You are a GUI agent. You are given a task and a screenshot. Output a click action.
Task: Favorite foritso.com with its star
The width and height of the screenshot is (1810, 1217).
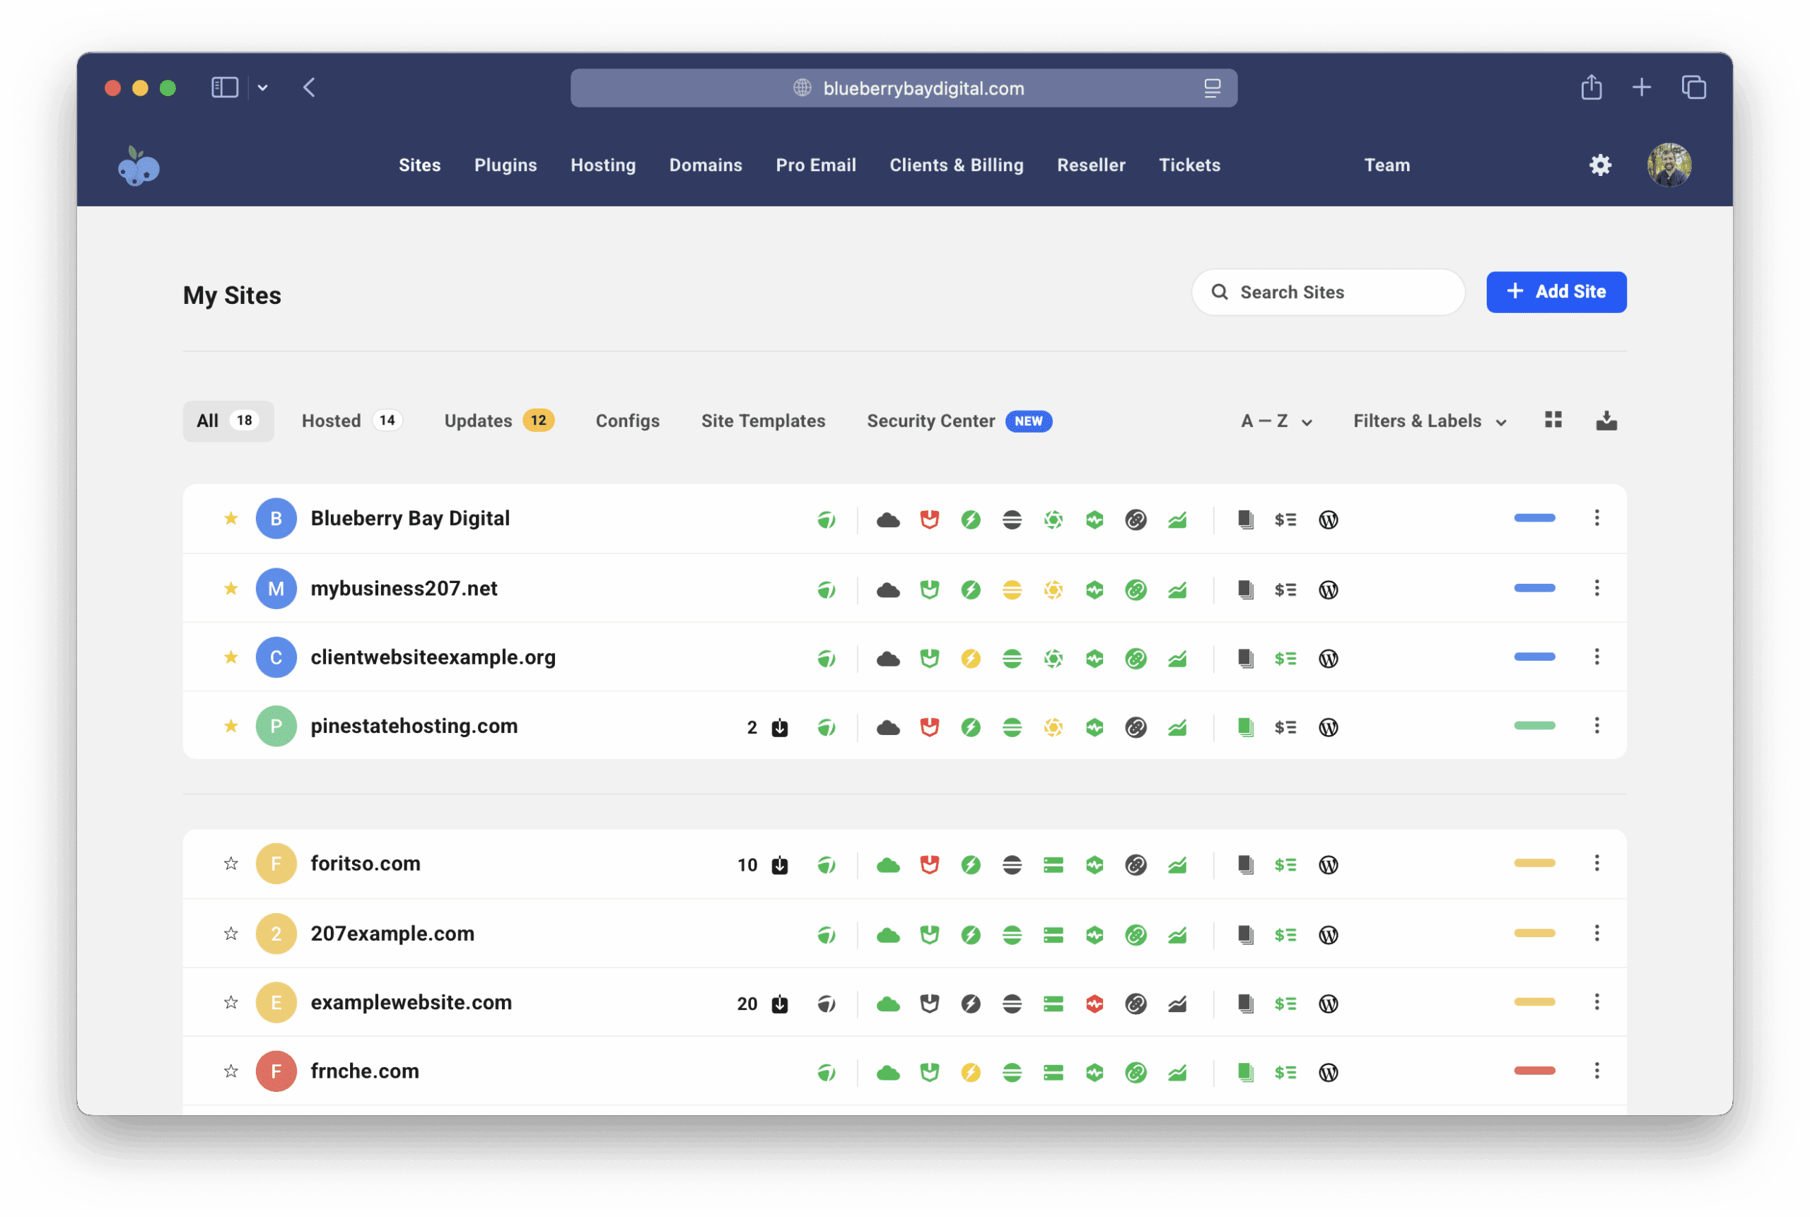(x=230, y=863)
